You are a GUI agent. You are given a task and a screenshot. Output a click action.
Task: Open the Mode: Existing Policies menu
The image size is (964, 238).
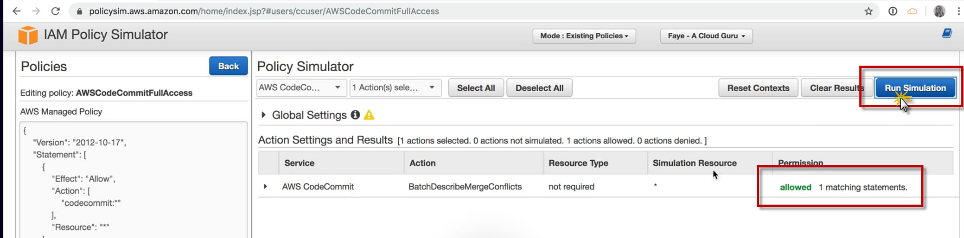[x=584, y=36]
